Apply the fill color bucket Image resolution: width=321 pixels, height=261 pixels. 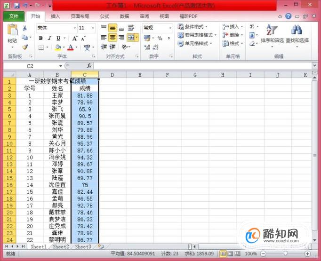coord(58,47)
